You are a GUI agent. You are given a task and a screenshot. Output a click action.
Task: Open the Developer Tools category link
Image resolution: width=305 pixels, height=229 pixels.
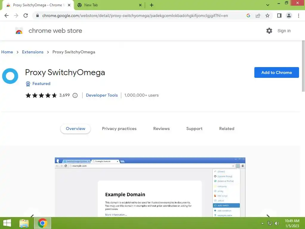click(102, 95)
